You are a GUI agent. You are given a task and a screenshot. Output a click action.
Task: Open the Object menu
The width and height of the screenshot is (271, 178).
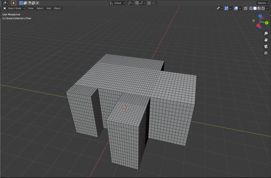click(57, 8)
